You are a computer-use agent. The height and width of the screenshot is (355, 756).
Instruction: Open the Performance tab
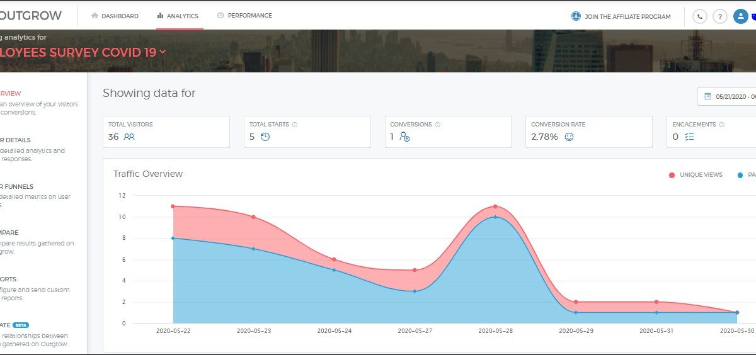[244, 16]
